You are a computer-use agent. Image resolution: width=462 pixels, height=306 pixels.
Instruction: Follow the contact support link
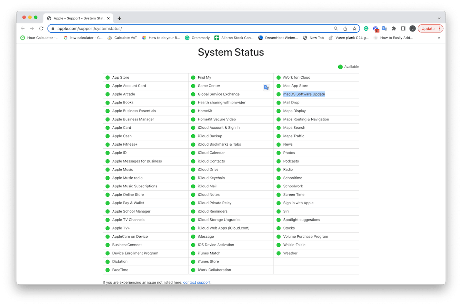[x=197, y=283]
